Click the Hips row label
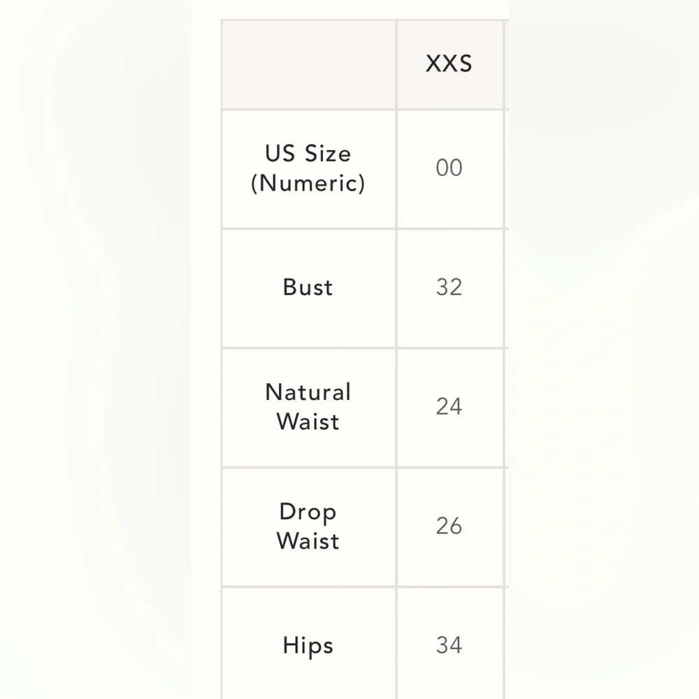 pyautogui.click(x=308, y=645)
